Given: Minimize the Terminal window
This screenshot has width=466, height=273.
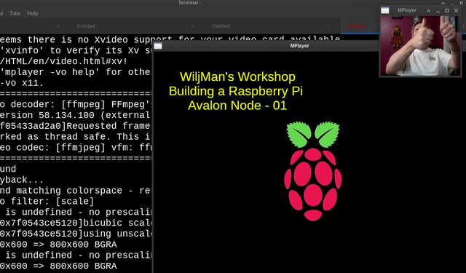Looking at the screenshot, I should coord(452,3).
